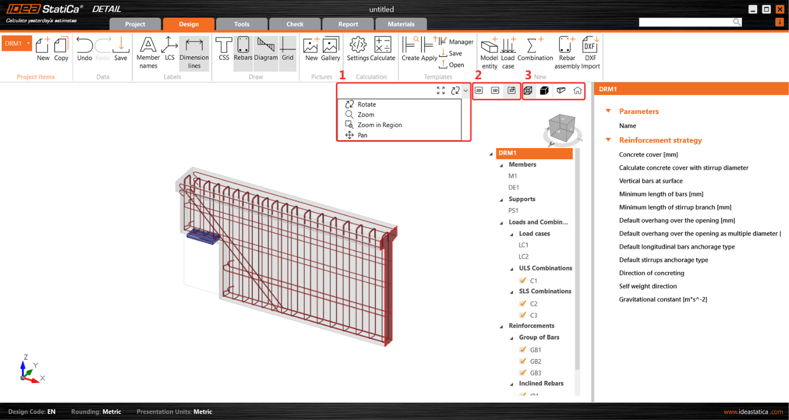Enable the C1 ULS combination
The width and height of the screenshot is (789, 420).
(x=523, y=280)
